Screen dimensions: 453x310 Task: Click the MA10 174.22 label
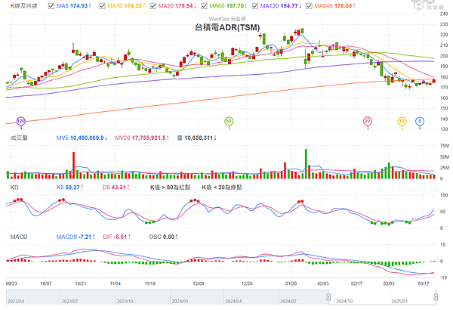point(126,6)
